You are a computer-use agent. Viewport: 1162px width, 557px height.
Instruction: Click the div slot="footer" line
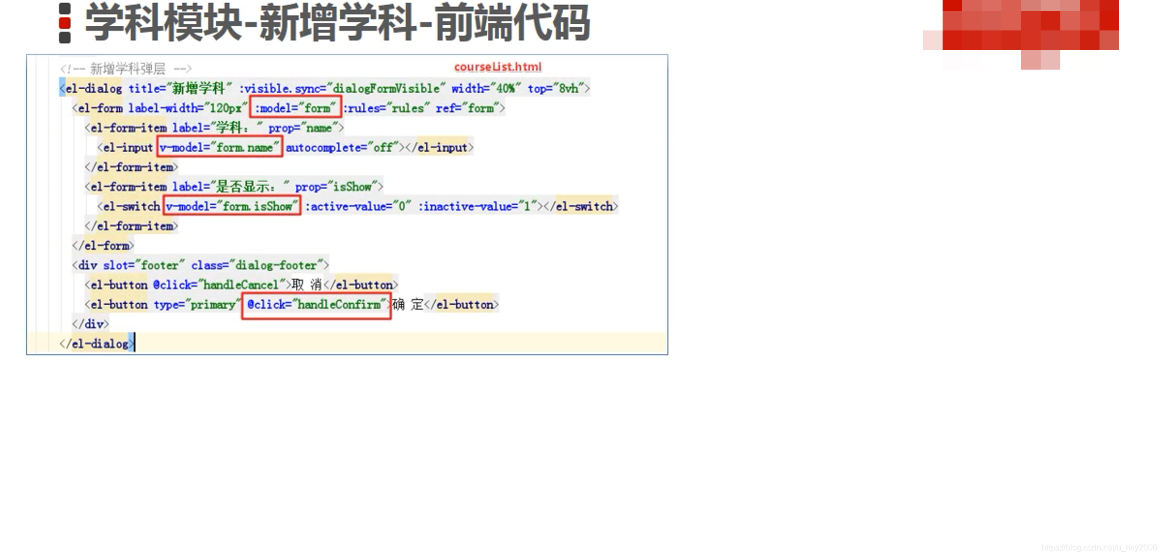[200, 265]
